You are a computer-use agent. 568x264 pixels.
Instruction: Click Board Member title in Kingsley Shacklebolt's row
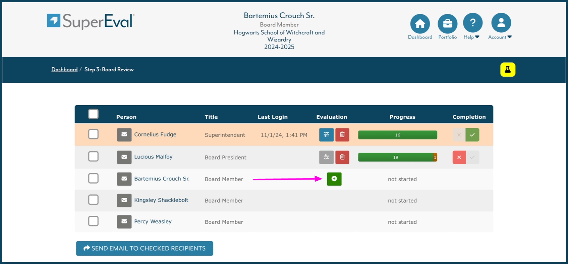pos(224,200)
